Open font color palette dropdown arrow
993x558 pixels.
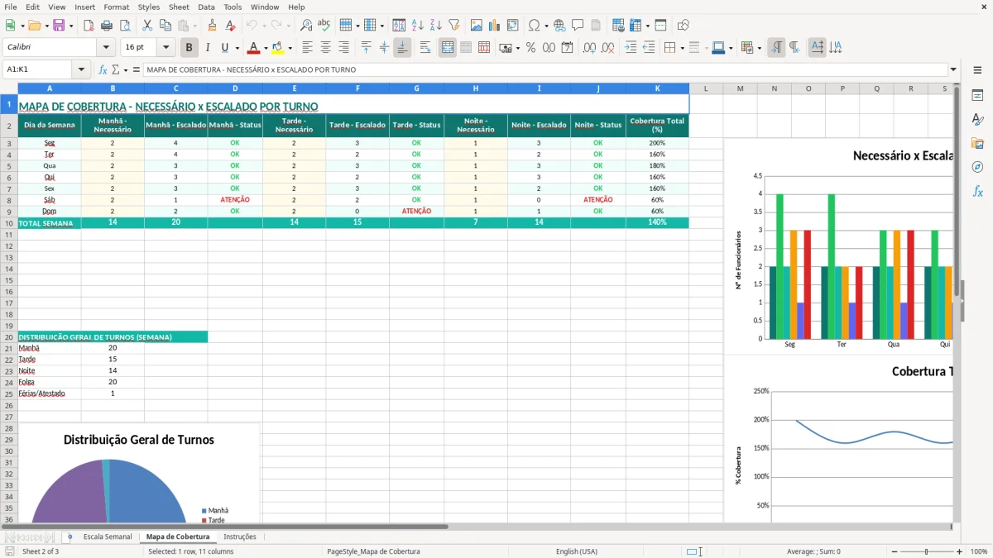[x=266, y=48]
